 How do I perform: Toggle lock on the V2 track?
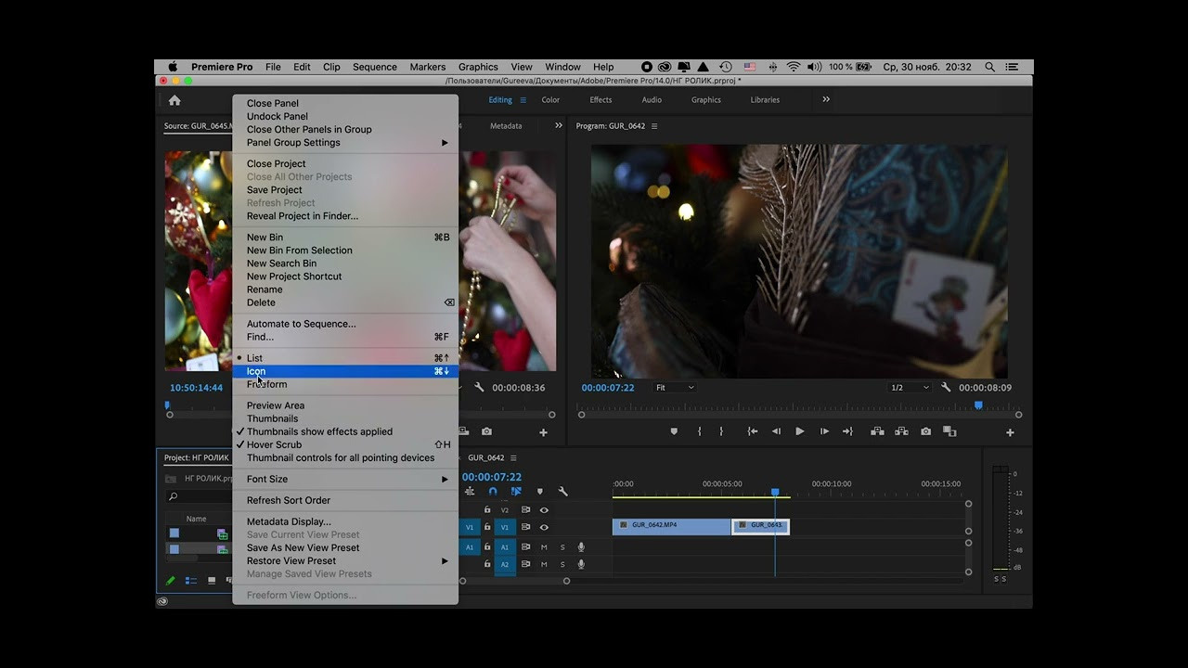487,509
